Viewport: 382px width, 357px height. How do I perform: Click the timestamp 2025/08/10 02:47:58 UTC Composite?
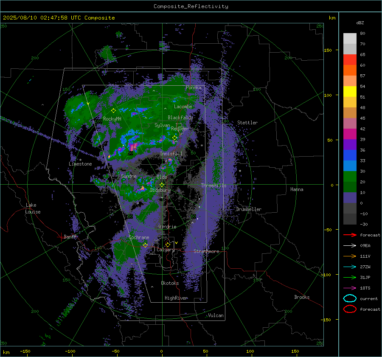click(59, 18)
